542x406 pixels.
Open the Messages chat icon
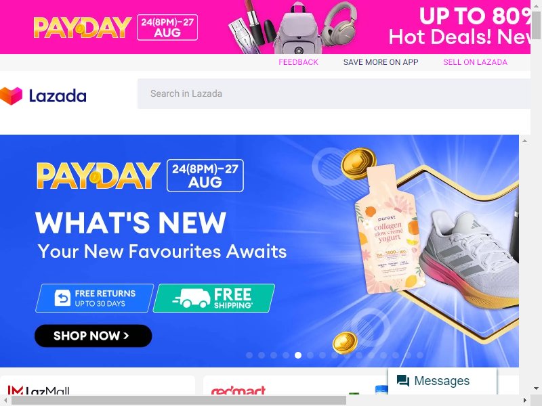(x=402, y=380)
